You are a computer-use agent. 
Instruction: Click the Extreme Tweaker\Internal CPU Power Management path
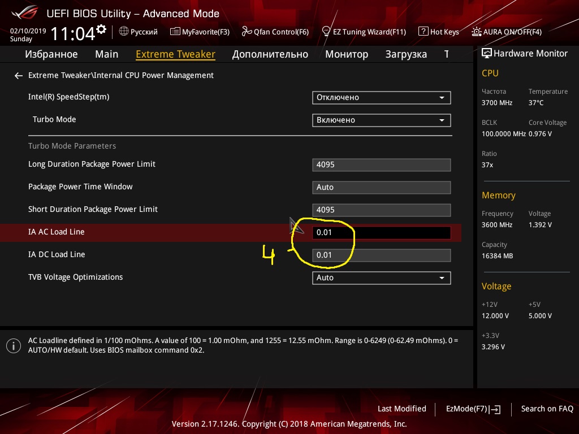[121, 76]
